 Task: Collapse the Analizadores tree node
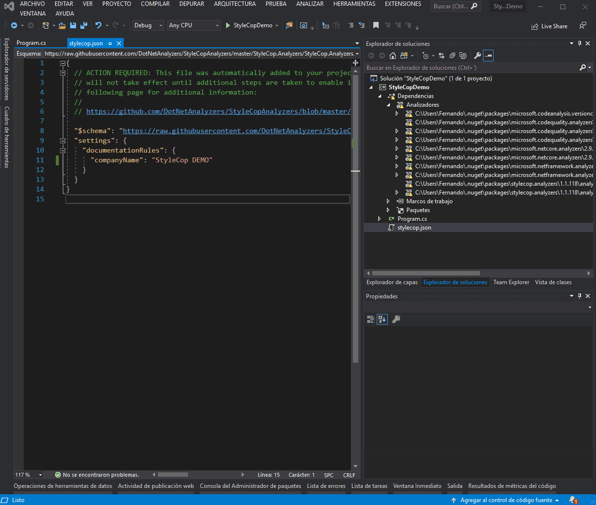click(x=388, y=105)
